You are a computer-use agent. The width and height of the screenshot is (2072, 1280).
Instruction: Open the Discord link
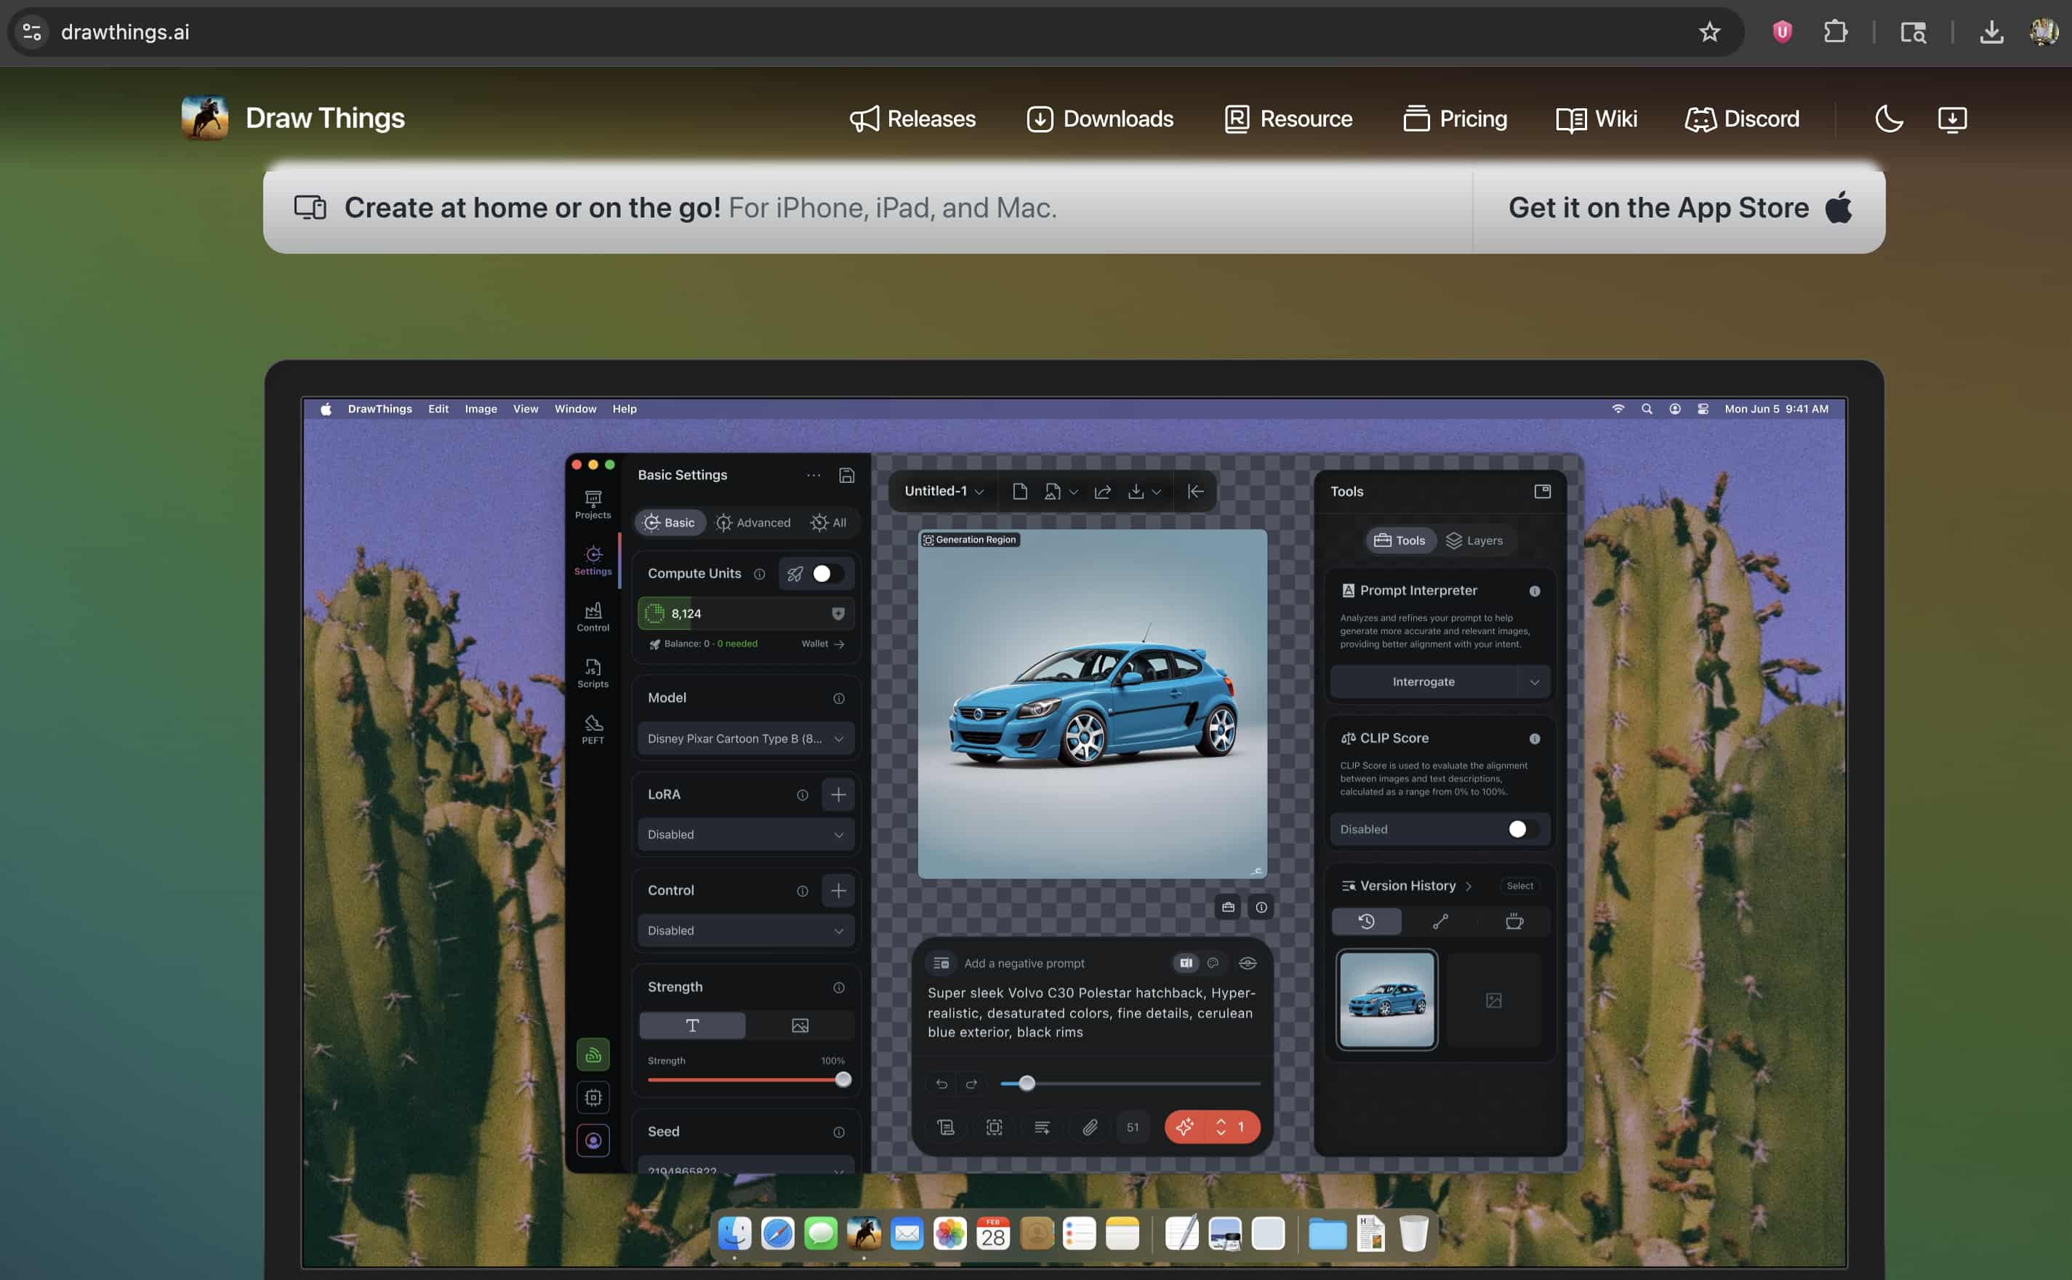(x=1741, y=119)
